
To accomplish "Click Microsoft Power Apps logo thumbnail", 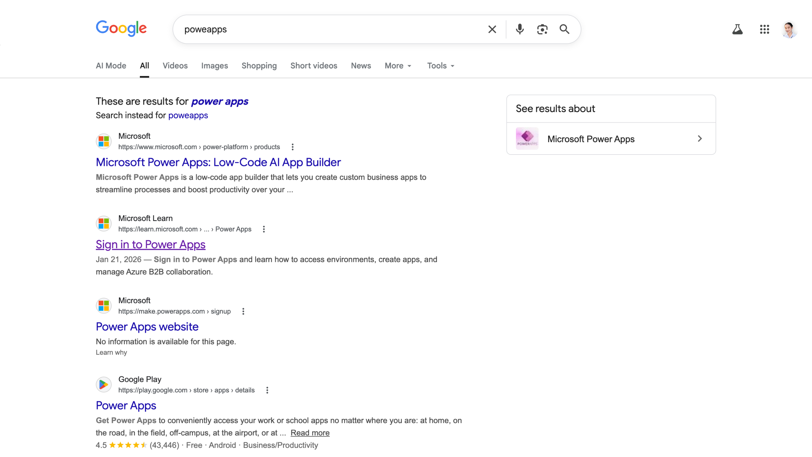I will 527,139.
